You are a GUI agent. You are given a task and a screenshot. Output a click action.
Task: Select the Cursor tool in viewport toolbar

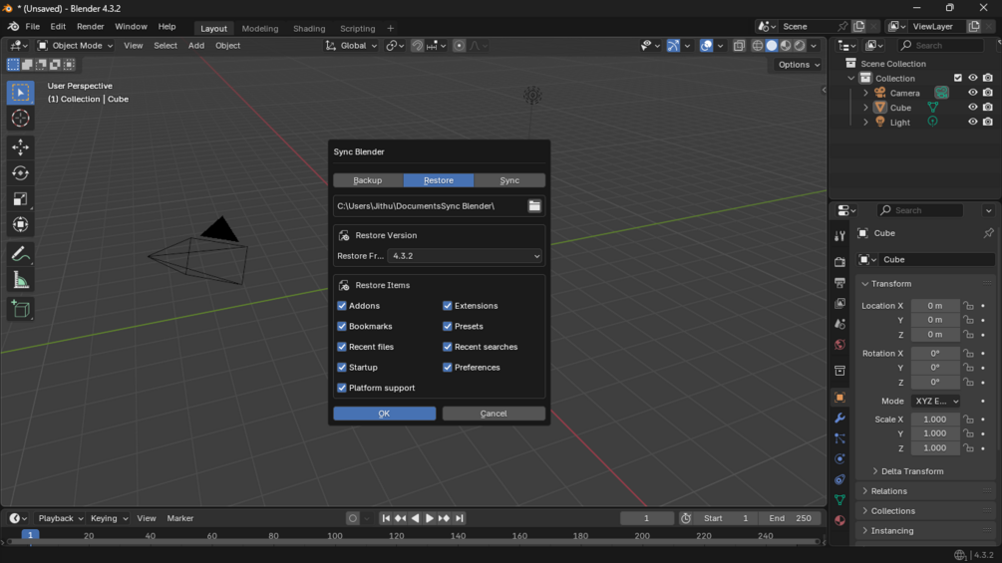[x=21, y=119]
